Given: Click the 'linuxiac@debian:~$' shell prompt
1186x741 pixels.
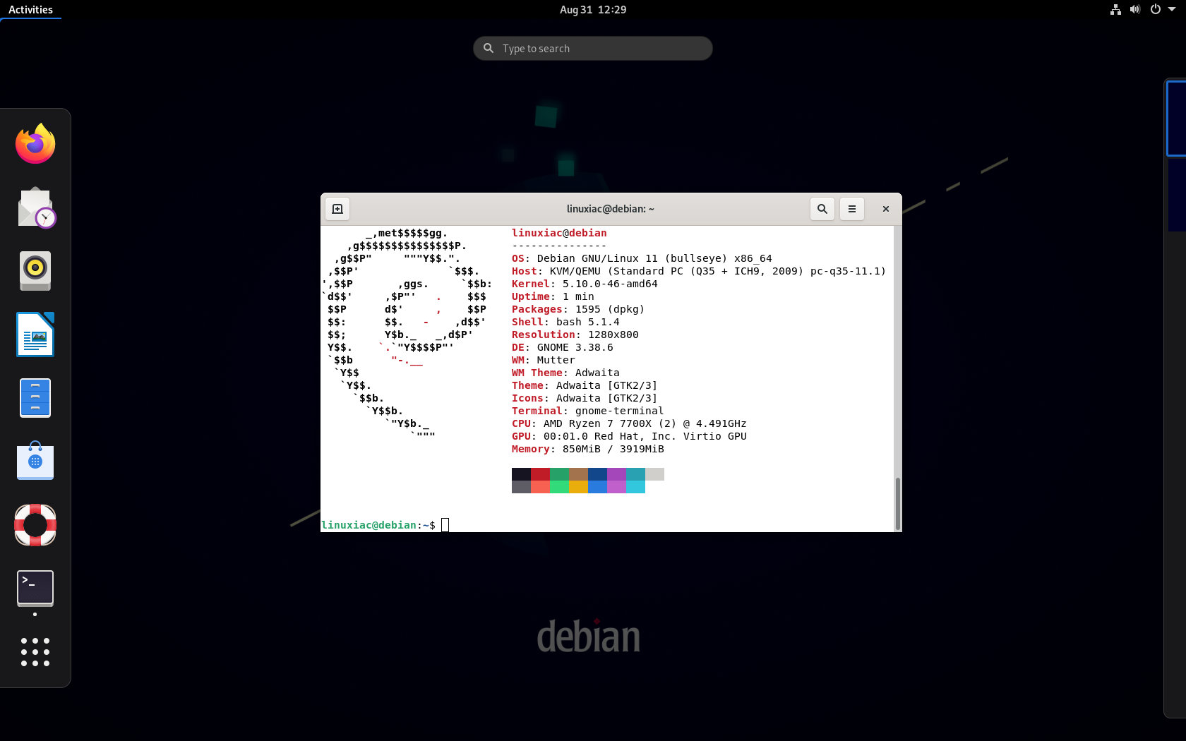Looking at the screenshot, I should click(378, 526).
